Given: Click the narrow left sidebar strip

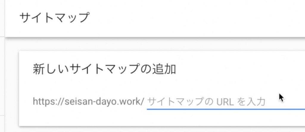Looking at the screenshot, I should [2, 75].
